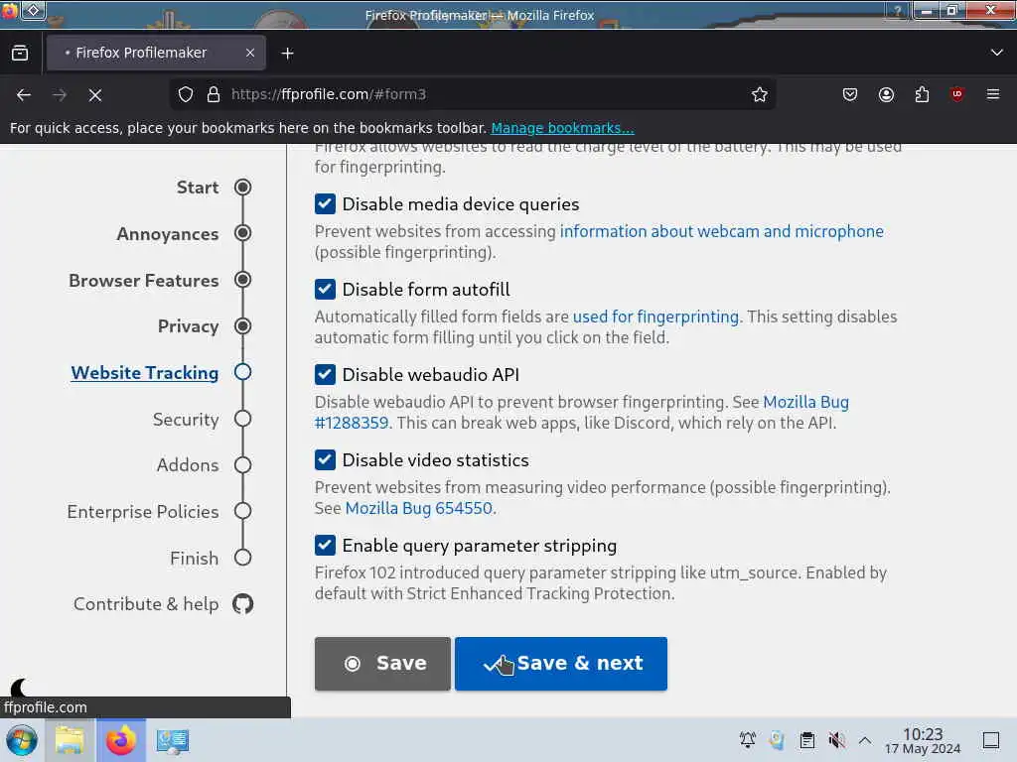1017x762 pixels.
Task: Go to the Browser Features section
Action: [x=143, y=281]
